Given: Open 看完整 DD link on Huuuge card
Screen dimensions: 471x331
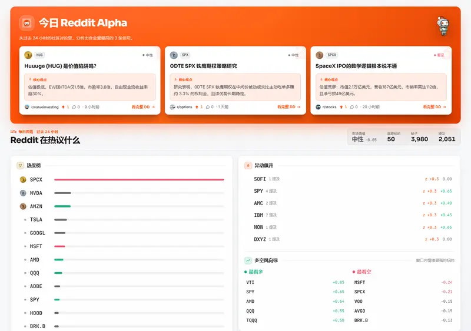Looking at the screenshot, I should tap(143, 107).
